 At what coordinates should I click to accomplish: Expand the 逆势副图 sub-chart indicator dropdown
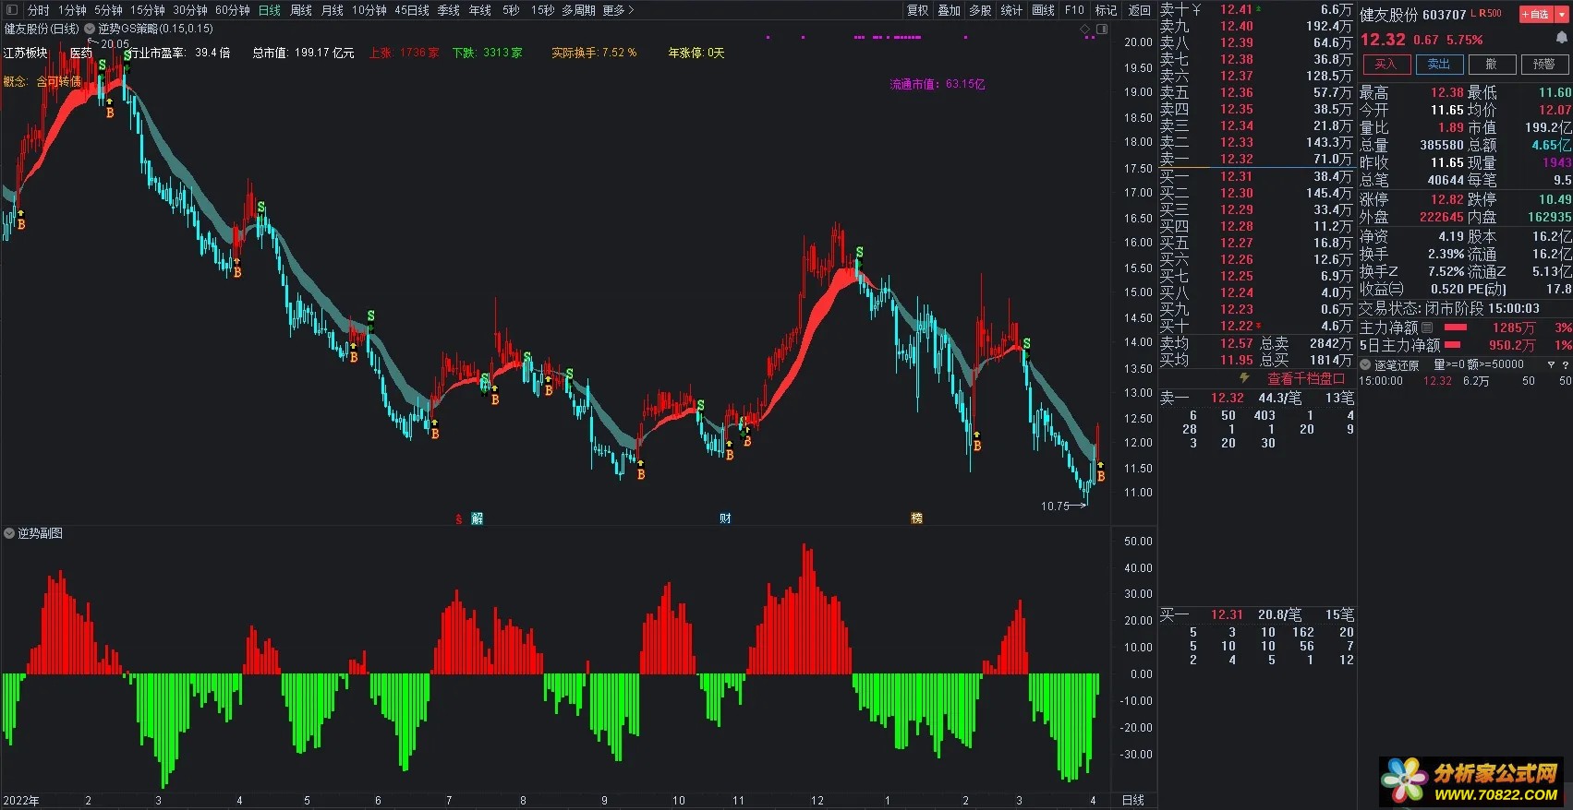[9, 533]
